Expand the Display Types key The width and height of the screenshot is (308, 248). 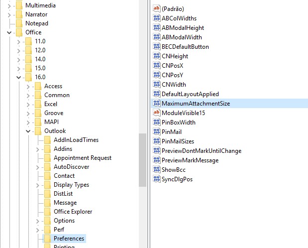(x=37, y=185)
